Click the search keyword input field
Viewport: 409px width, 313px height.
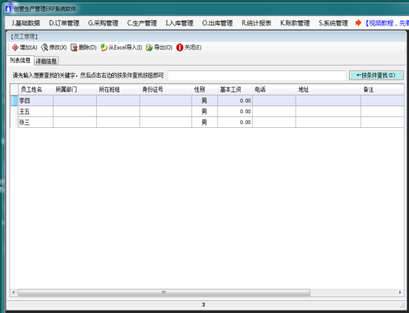pyautogui.click(x=256, y=75)
